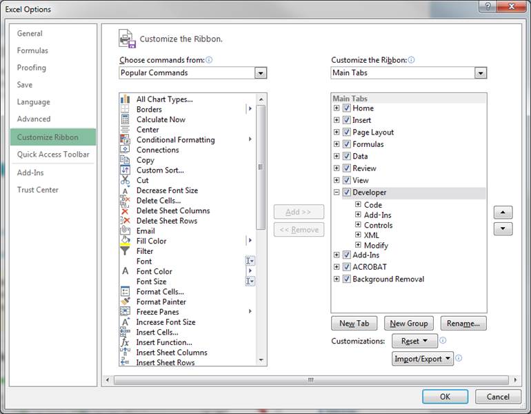Click the Fill Color bucket icon
Viewport: 531px width, 414px height.
click(x=125, y=241)
